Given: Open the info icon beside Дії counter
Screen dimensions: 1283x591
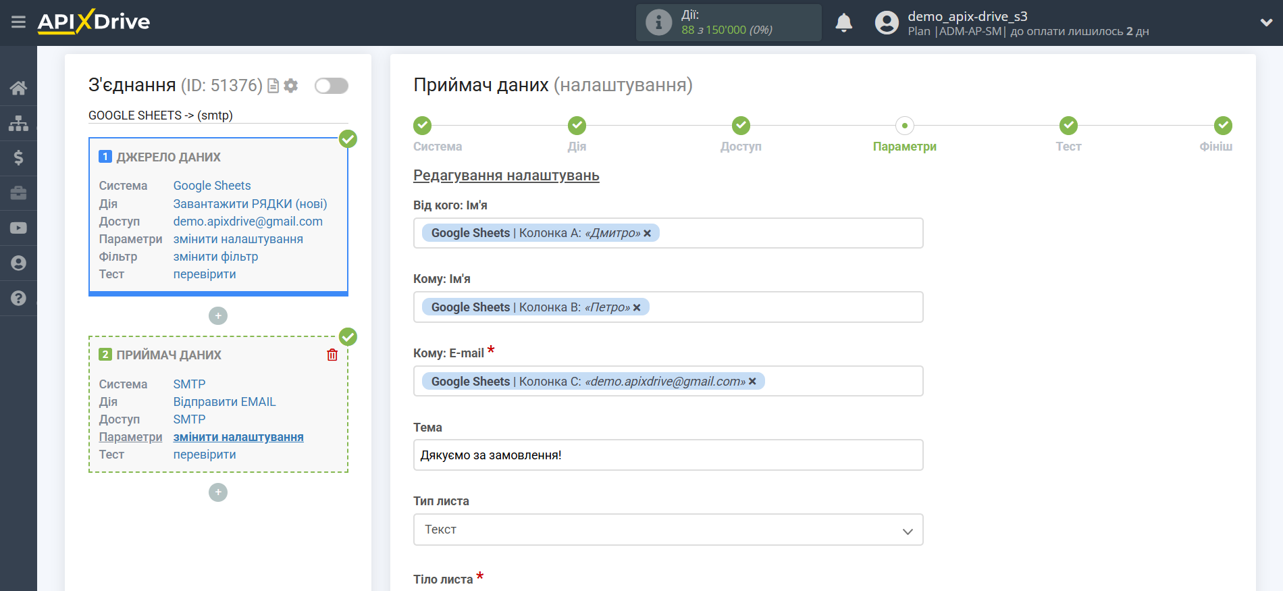Looking at the screenshot, I should (x=658, y=22).
